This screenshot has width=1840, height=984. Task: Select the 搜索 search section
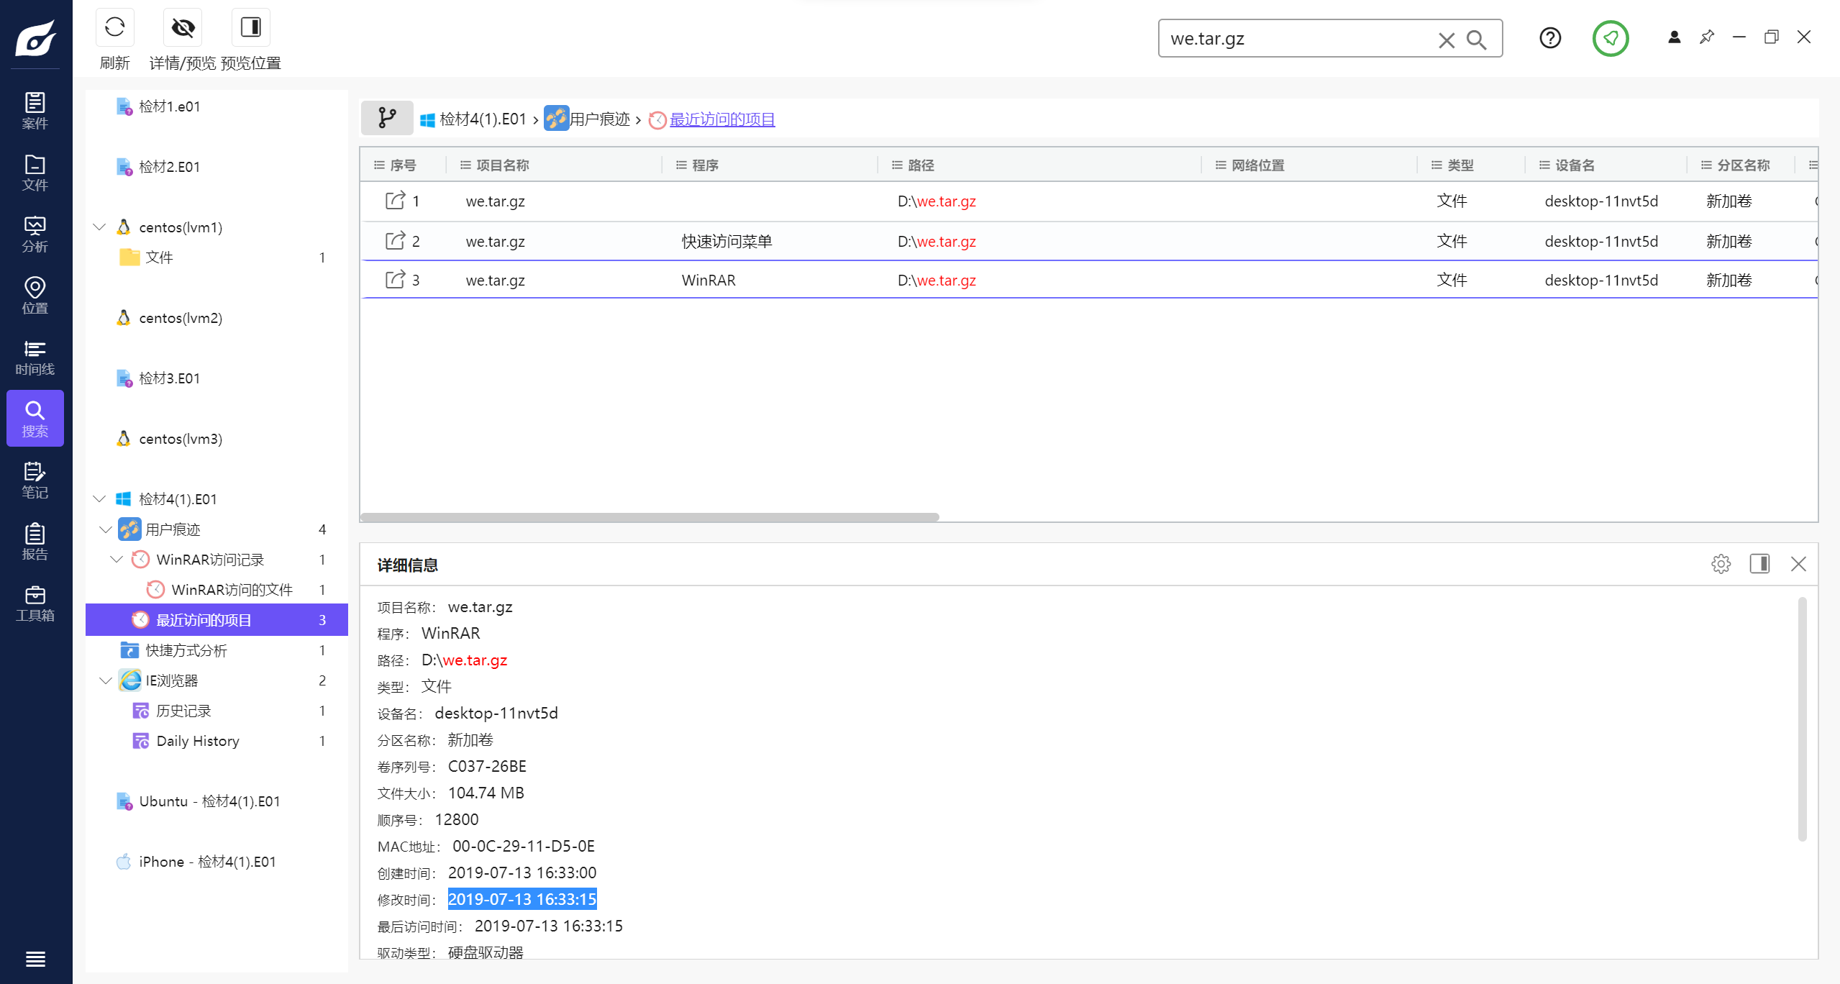point(35,419)
